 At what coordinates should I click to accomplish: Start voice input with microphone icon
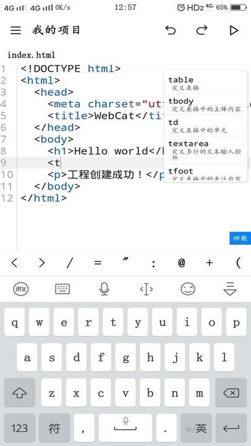pos(105,289)
